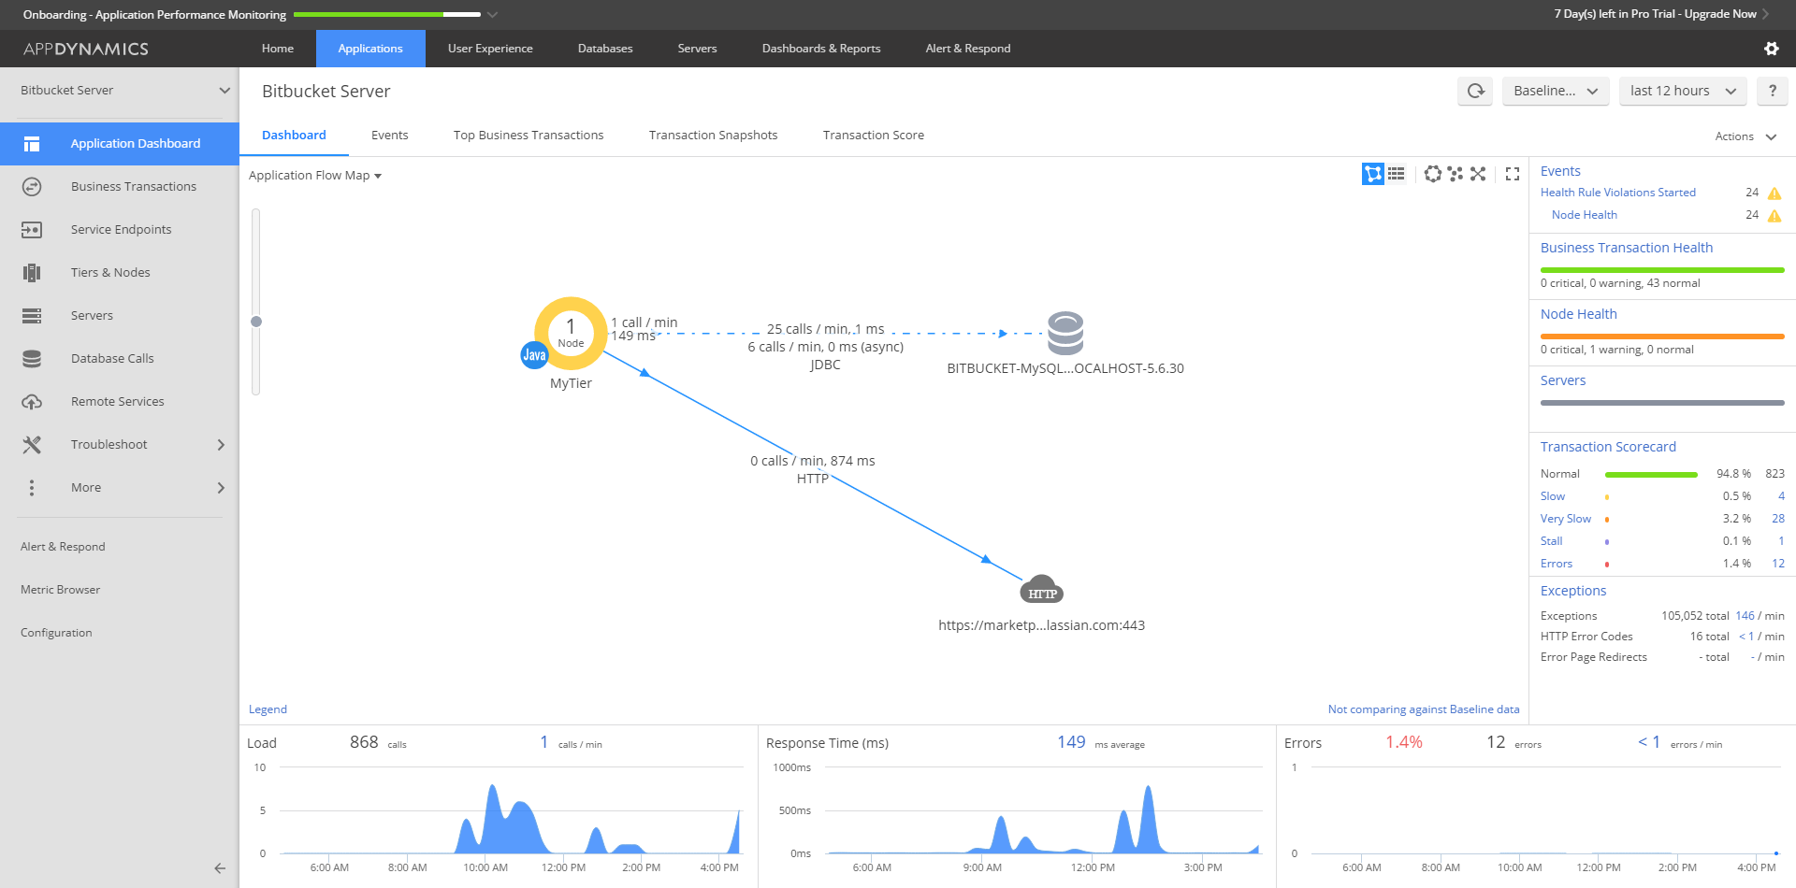Open Database Calls in sidebar
The width and height of the screenshot is (1796, 888).
click(x=120, y=359)
